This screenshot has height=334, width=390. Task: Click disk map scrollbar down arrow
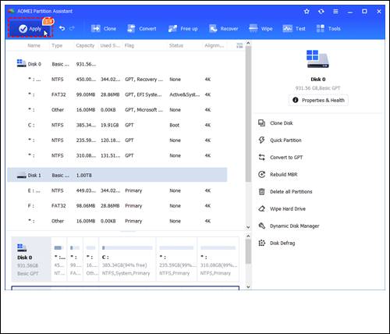(x=248, y=287)
